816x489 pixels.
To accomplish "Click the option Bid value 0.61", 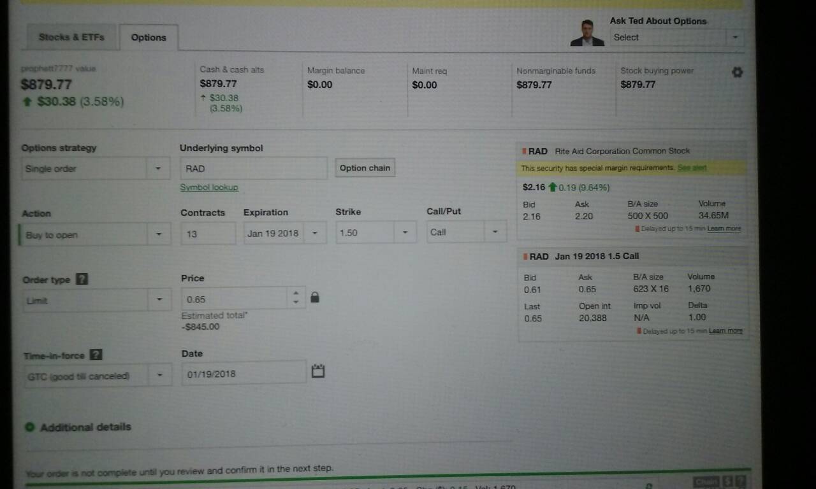I will coord(532,290).
